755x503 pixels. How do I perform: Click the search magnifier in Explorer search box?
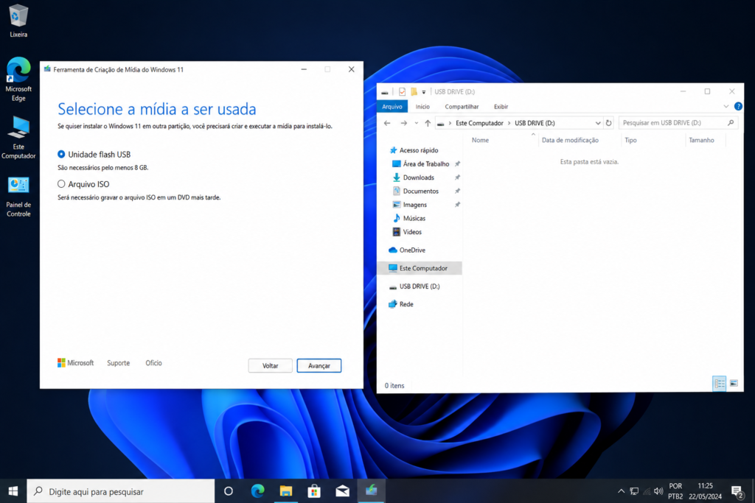click(731, 123)
